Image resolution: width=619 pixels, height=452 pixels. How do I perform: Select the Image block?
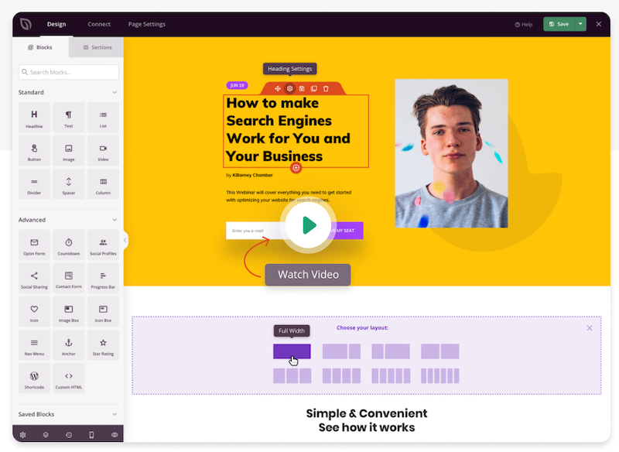pos(69,151)
